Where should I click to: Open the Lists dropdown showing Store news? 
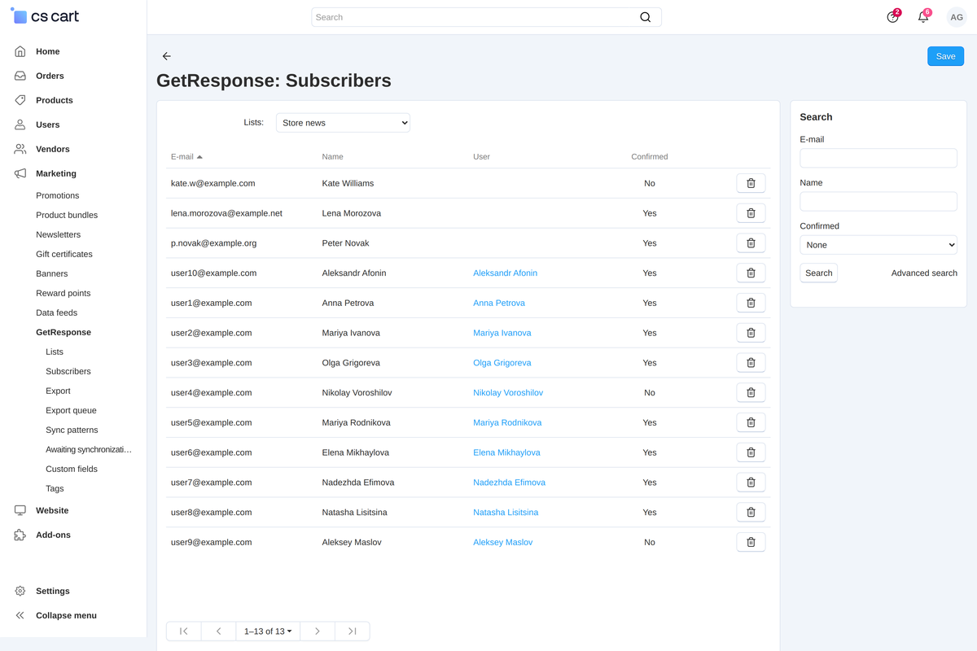pyautogui.click(x=343, y=123)
